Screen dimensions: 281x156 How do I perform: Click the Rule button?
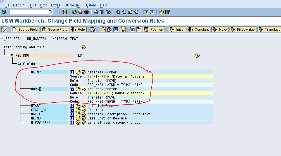tap(78, 29)
